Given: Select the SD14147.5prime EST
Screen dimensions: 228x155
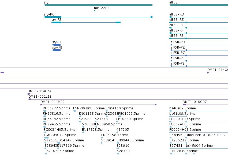Looking at the screenshot, I should coord(70,140).
